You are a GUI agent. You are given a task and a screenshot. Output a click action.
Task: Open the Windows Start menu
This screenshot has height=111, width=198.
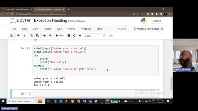(3, 101)
